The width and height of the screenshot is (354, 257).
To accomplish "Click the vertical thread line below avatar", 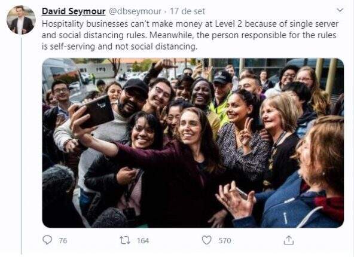I will 22,146.
